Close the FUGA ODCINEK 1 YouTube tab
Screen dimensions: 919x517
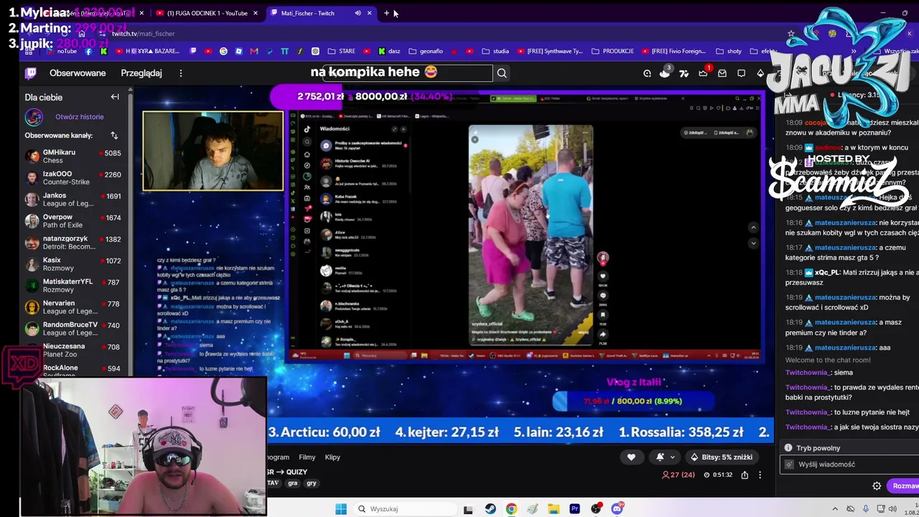255,13
